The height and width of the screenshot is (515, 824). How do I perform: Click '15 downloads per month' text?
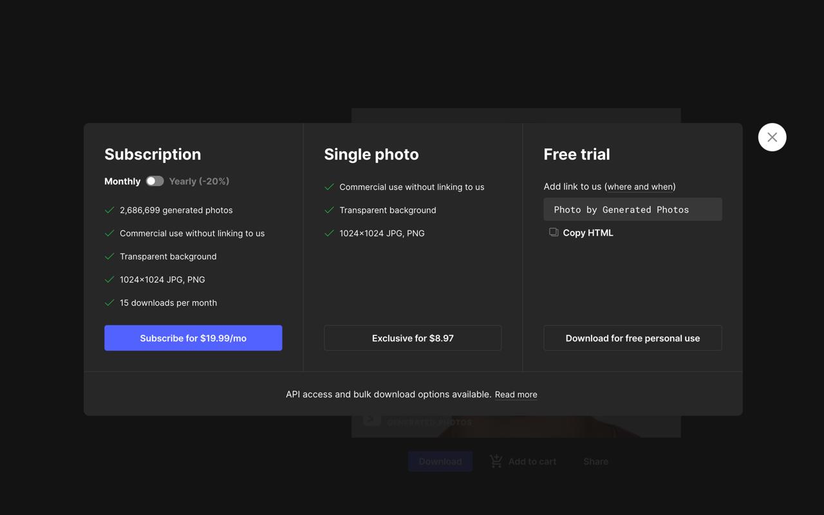[168, 303]
